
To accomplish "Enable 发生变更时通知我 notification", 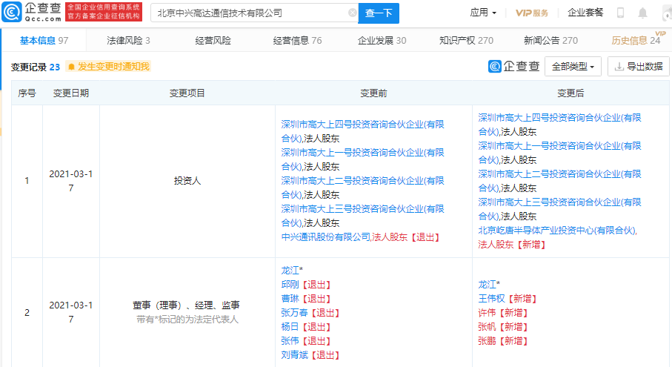I will tap(108, 67).
